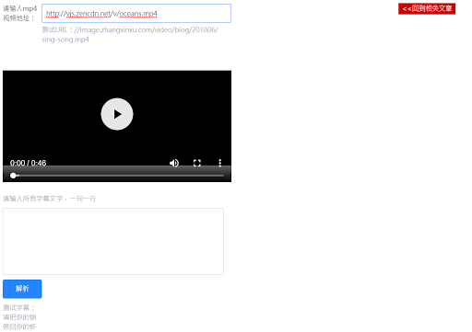
Task: Open the video in fullscreen mode
Action: (197, 163)
